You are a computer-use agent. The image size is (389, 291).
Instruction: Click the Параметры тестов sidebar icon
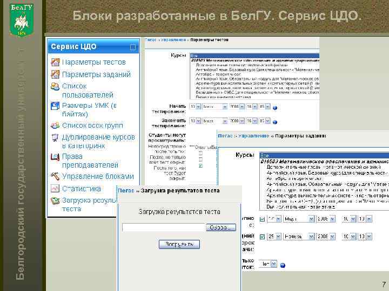[x=55, y=62]
